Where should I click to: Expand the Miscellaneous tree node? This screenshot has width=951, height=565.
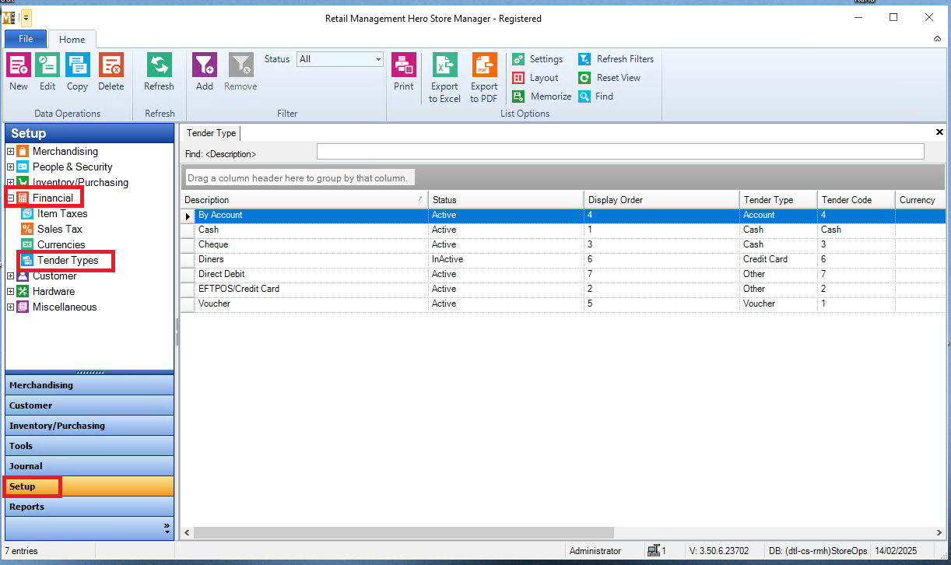[10, 307]
